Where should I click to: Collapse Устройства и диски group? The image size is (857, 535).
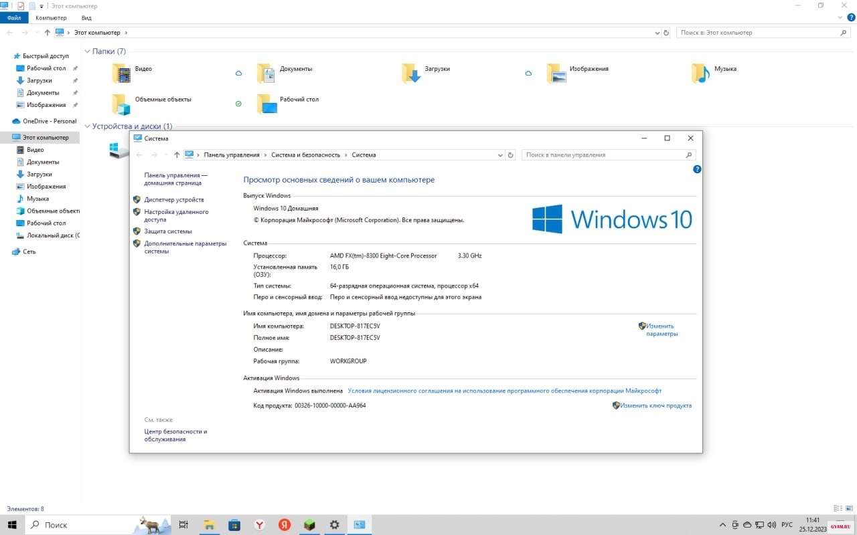coord(88,126)
